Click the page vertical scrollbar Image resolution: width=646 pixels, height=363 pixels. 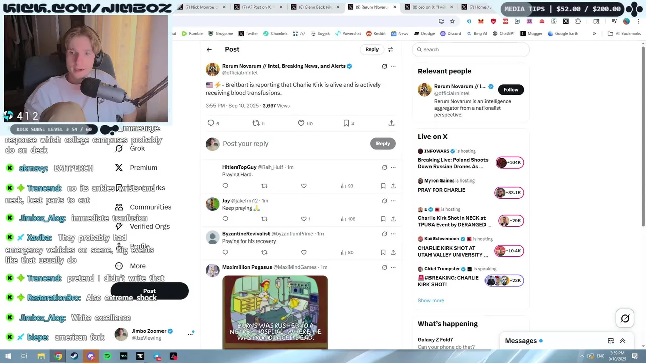(x=643, y=136)
